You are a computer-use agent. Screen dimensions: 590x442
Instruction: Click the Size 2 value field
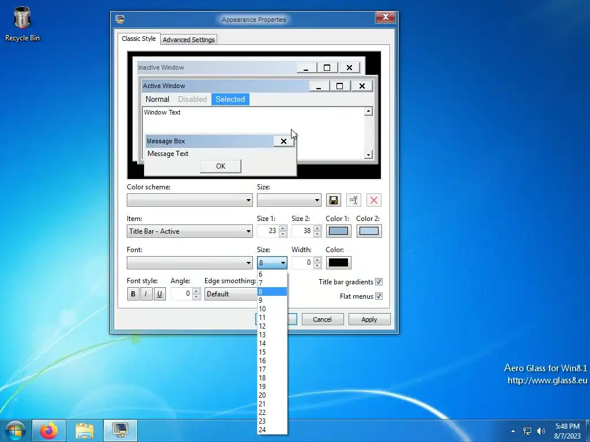[302, 231]
